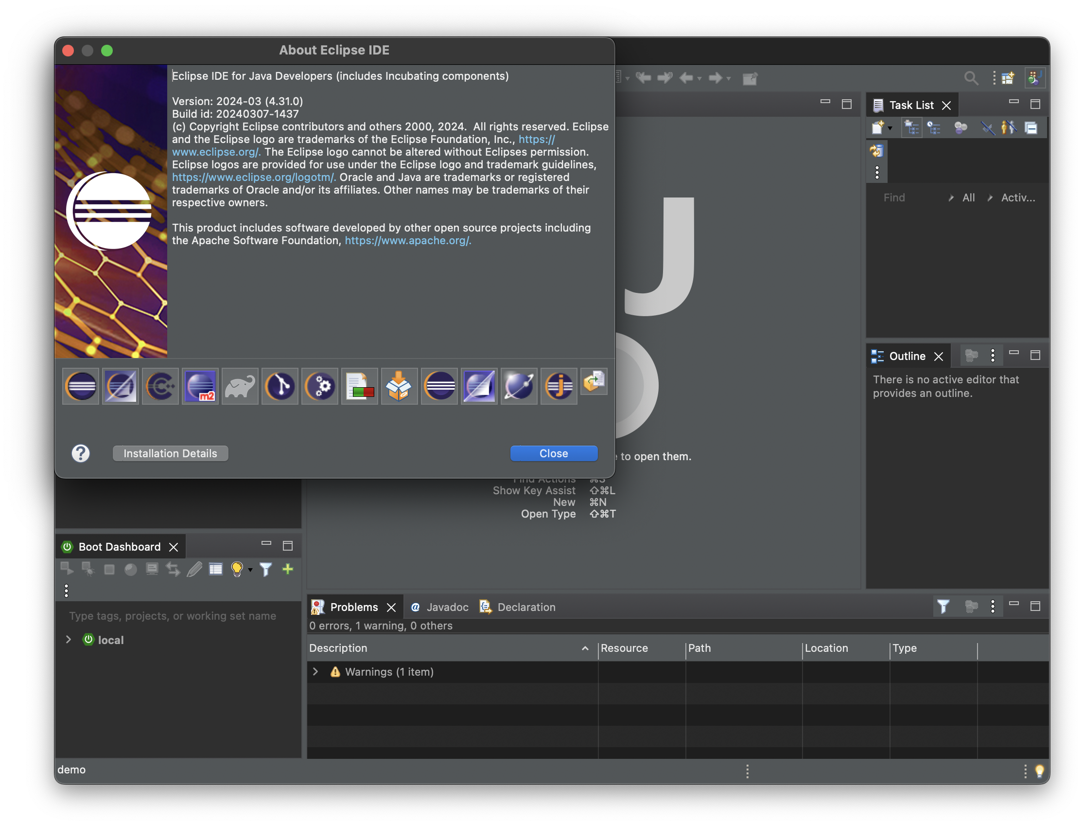Open the apache.org link
Viewport: 1083px width, 825px height.
(x=407, y=241)
